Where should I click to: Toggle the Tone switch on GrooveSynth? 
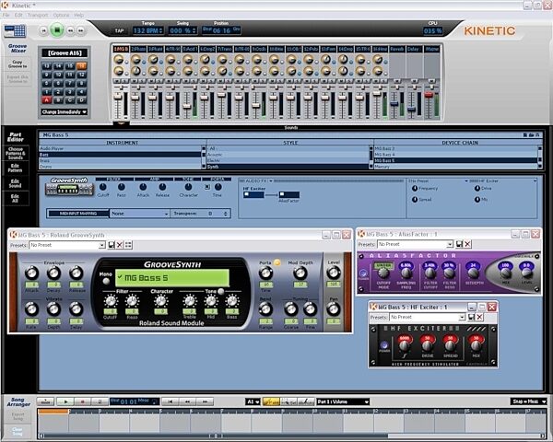click(221, 291)
